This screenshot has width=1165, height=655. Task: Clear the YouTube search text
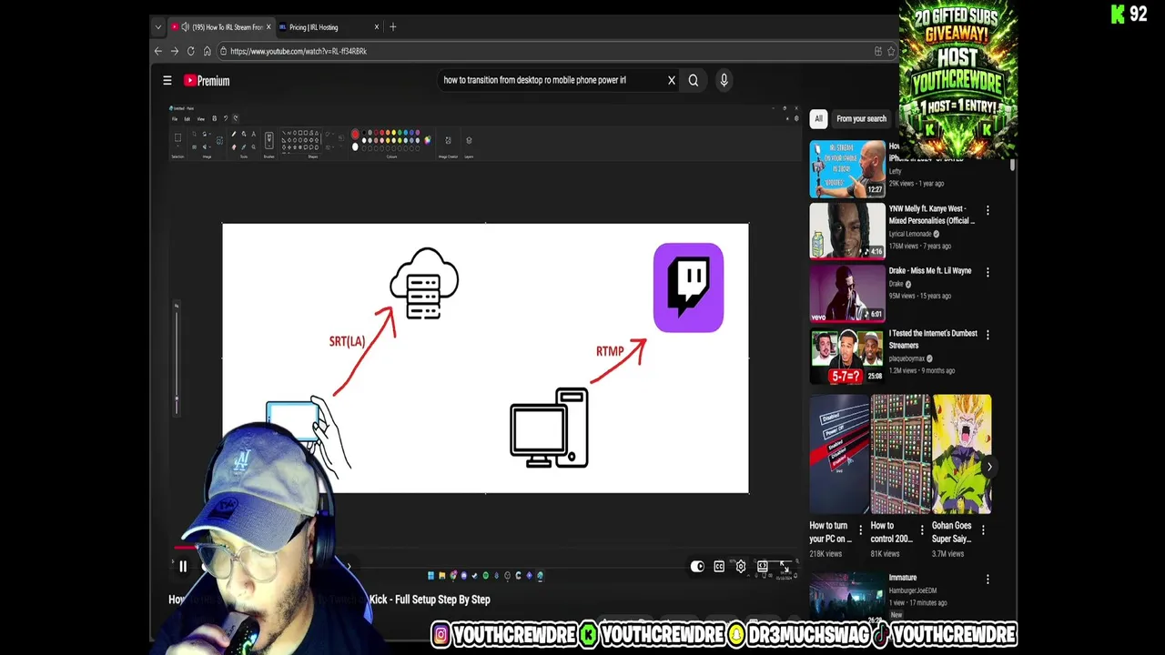coord(672,80)
